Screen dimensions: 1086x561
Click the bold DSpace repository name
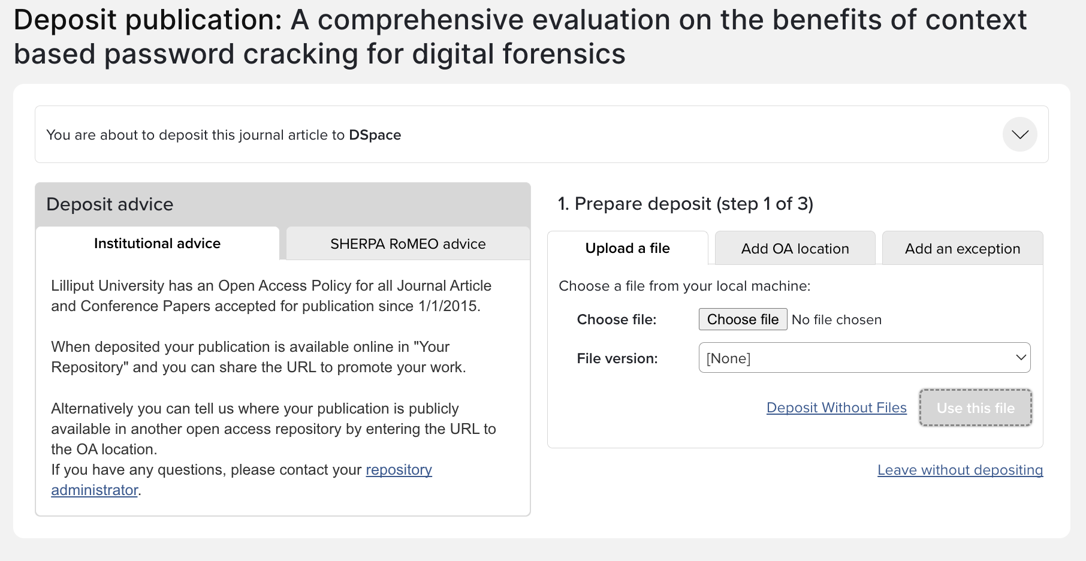[x=375, y=135]
